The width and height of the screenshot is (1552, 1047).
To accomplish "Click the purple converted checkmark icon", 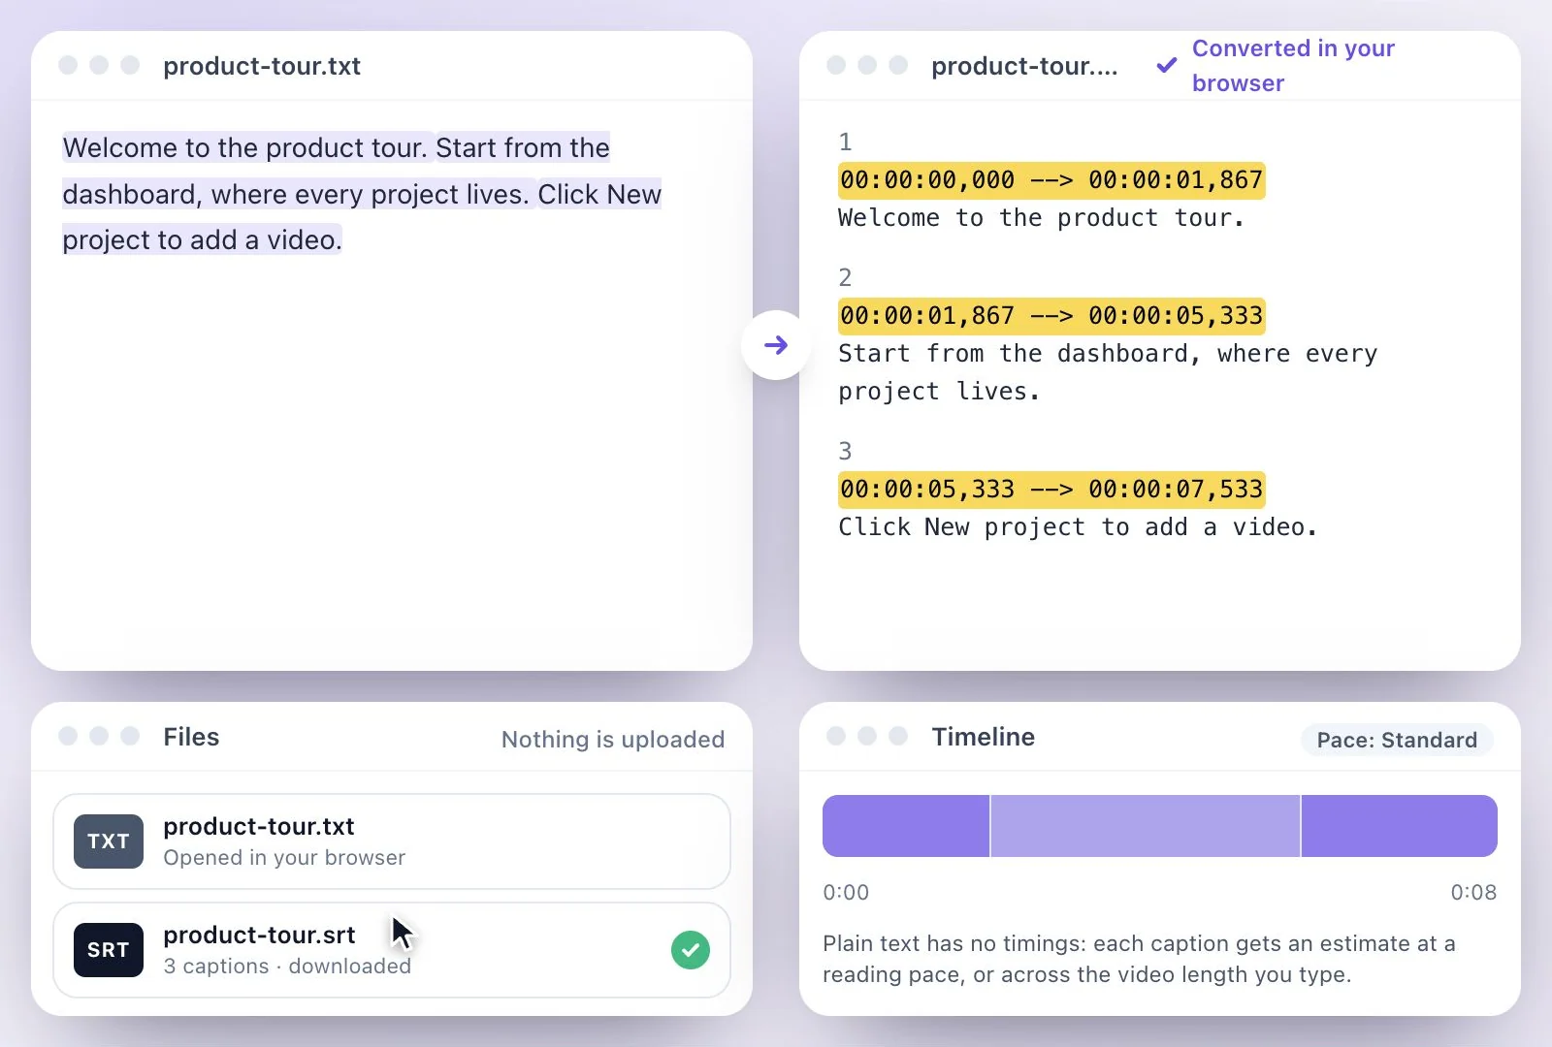I will click(x=1167, y=65).
